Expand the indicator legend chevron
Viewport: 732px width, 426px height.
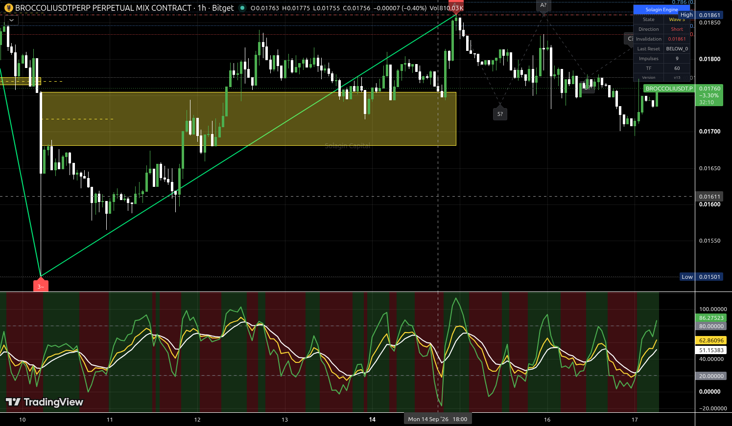pyautogui.click(x=11, y=20)
